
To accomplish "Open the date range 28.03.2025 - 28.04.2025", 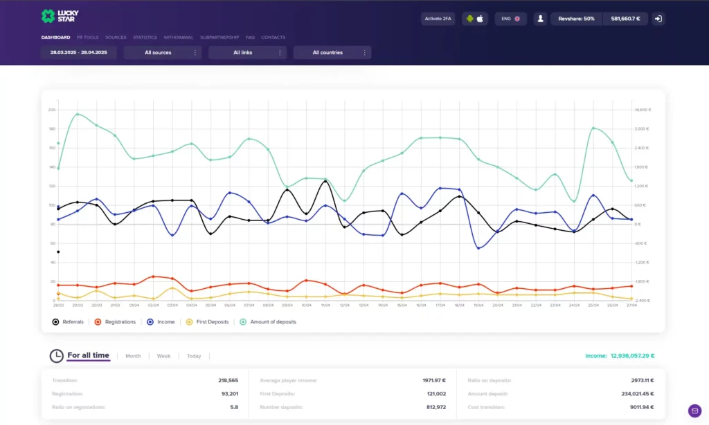I will coord(78,52).
